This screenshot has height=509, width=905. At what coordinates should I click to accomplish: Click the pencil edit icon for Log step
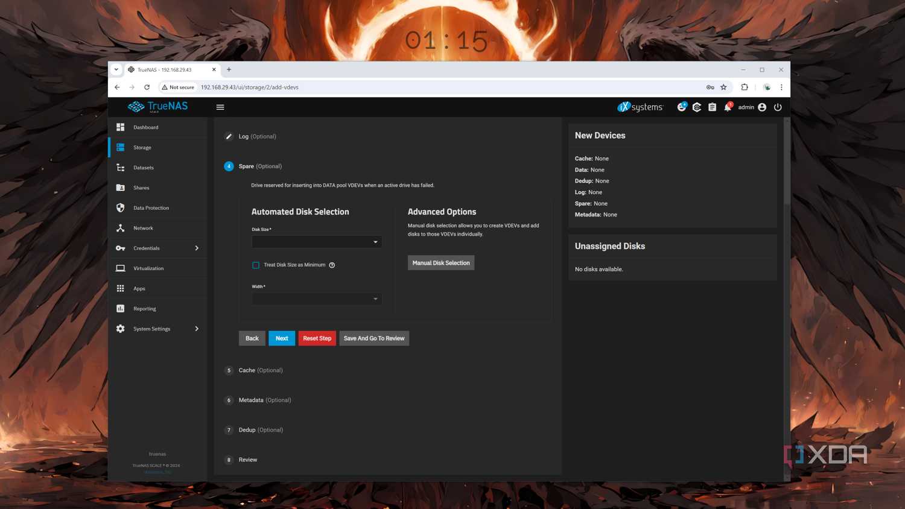(229, 136)
